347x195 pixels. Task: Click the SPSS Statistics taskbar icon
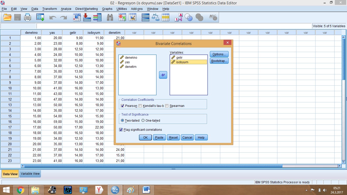[115, 190]
